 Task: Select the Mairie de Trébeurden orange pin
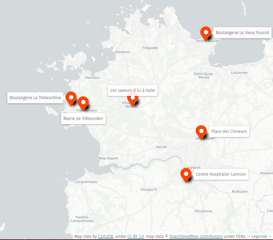(83, 103)
